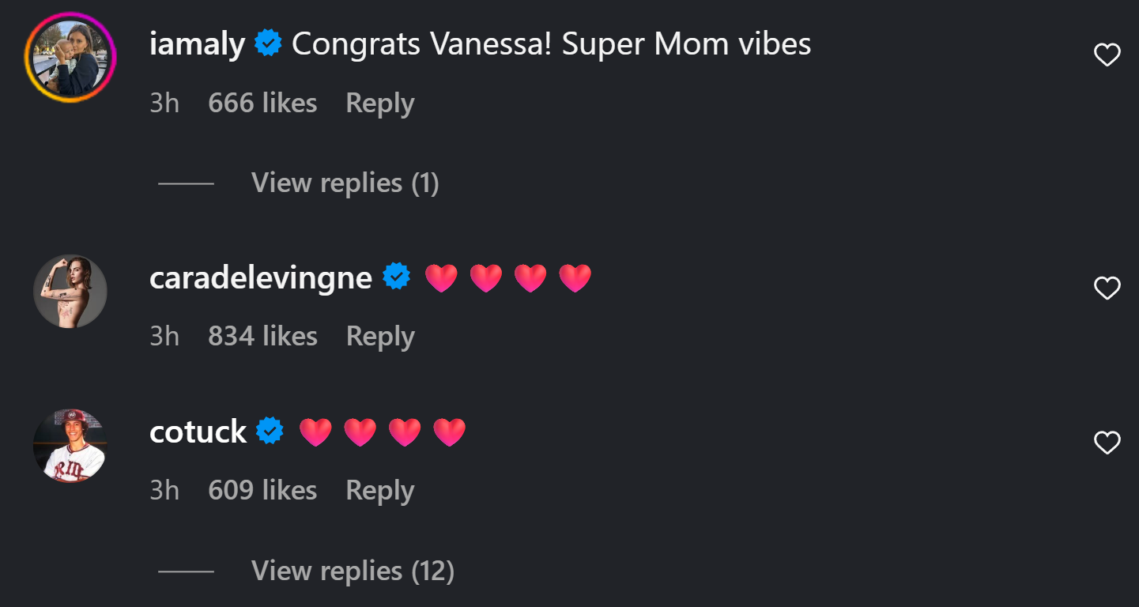Expand View replies (1) under iamaly
This screenshot has width=1139, height=607.
coord(345,183)
